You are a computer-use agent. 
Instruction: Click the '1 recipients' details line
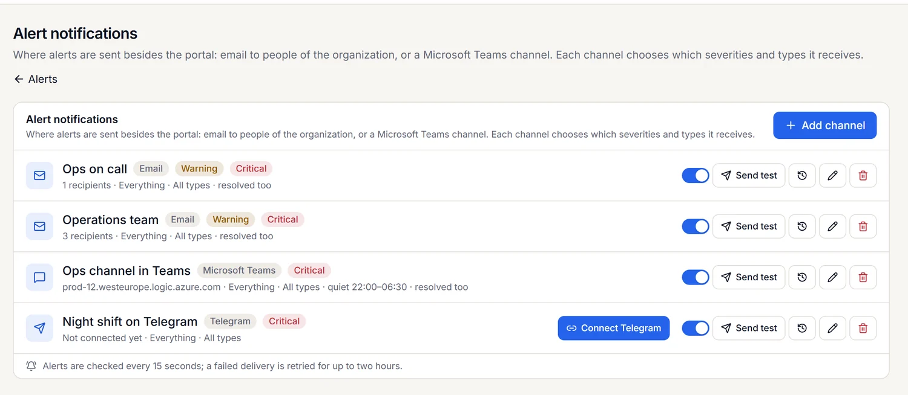click(x=166, y=185)
